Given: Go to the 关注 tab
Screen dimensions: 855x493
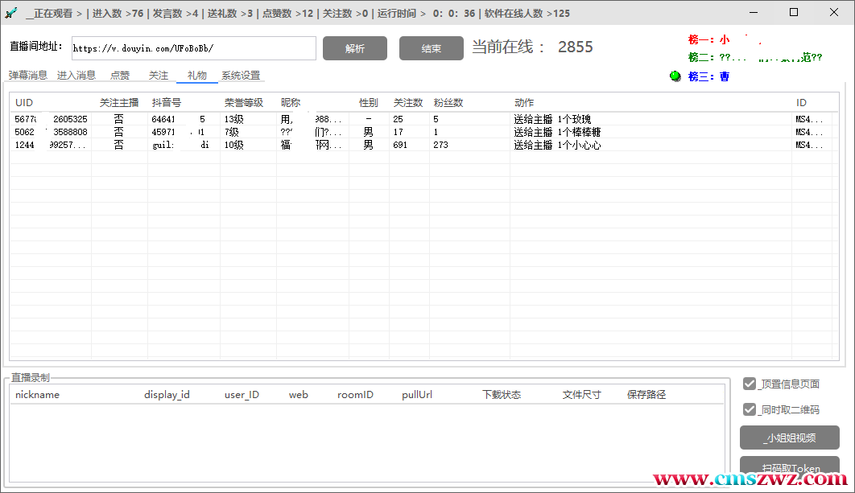Looking at the screenshot, I should pyautogui.click(x=159, y=76).
